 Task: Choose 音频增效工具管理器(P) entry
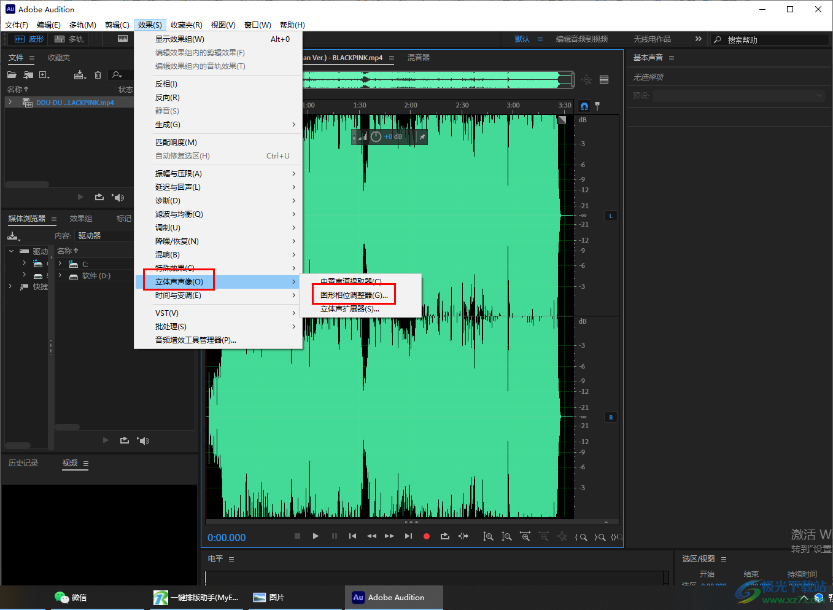tap(218, 340)
